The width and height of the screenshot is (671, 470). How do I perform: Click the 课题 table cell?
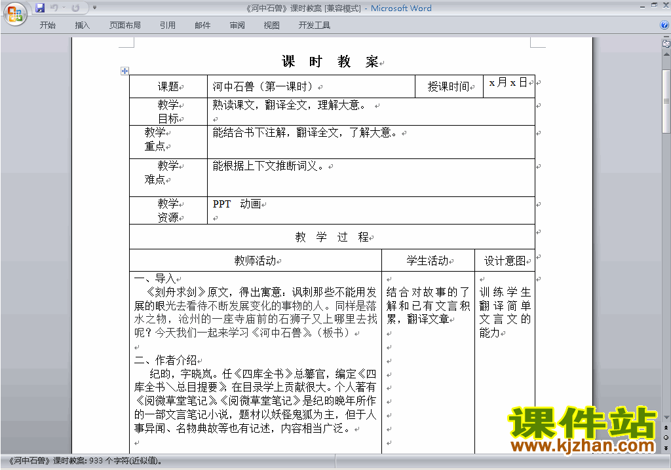pos(168,87)
